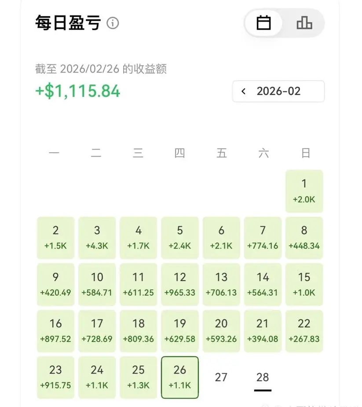Viewport: 362px width, 407px height.
Task: Tap the +$1,115.84 total earnings
Action: [x=78, y=91]
